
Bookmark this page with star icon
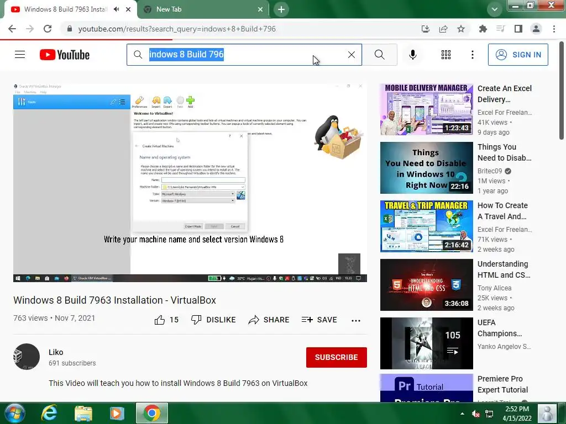(461, 29)
